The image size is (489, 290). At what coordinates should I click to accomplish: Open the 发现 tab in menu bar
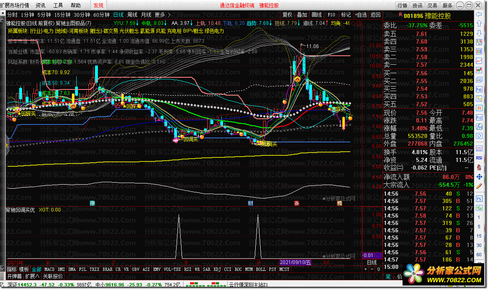(99, 5)
